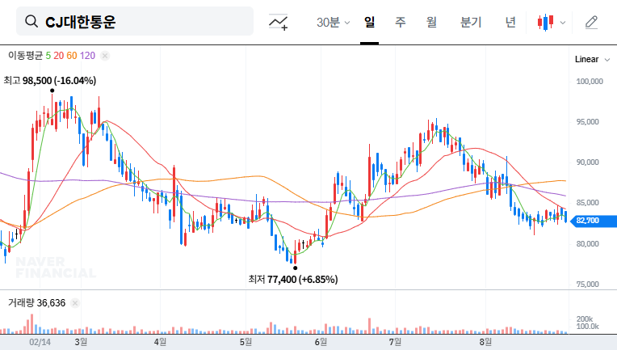Click the 120-day moving average label
Screen dimensions: 617x350
[x=87, y=56]
